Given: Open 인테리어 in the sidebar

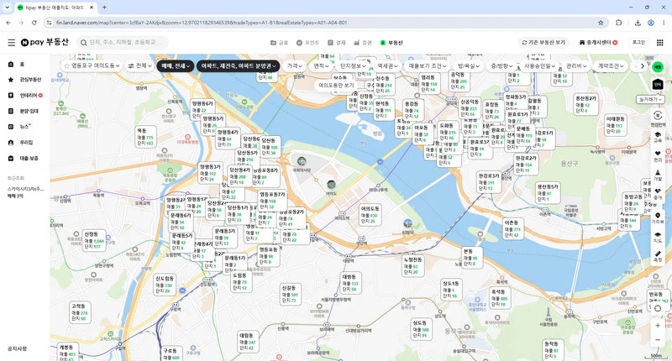Looking at the screenshot, I should pyautogui.click(x=25, y=95).
